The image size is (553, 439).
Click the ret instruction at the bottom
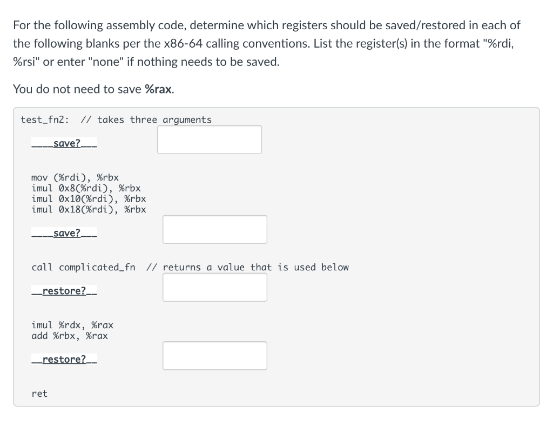pos(38,394)
